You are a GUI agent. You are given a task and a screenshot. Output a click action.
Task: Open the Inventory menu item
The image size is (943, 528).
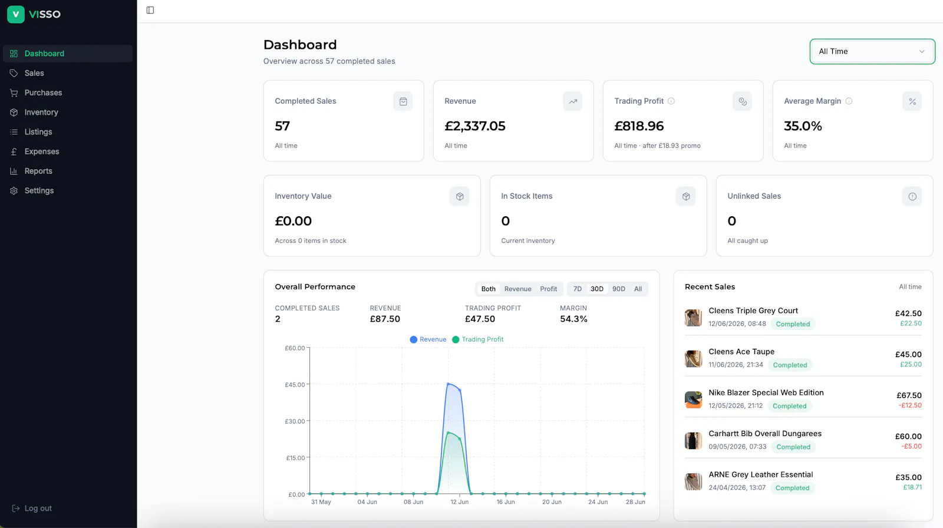click(x=68, y=113)
